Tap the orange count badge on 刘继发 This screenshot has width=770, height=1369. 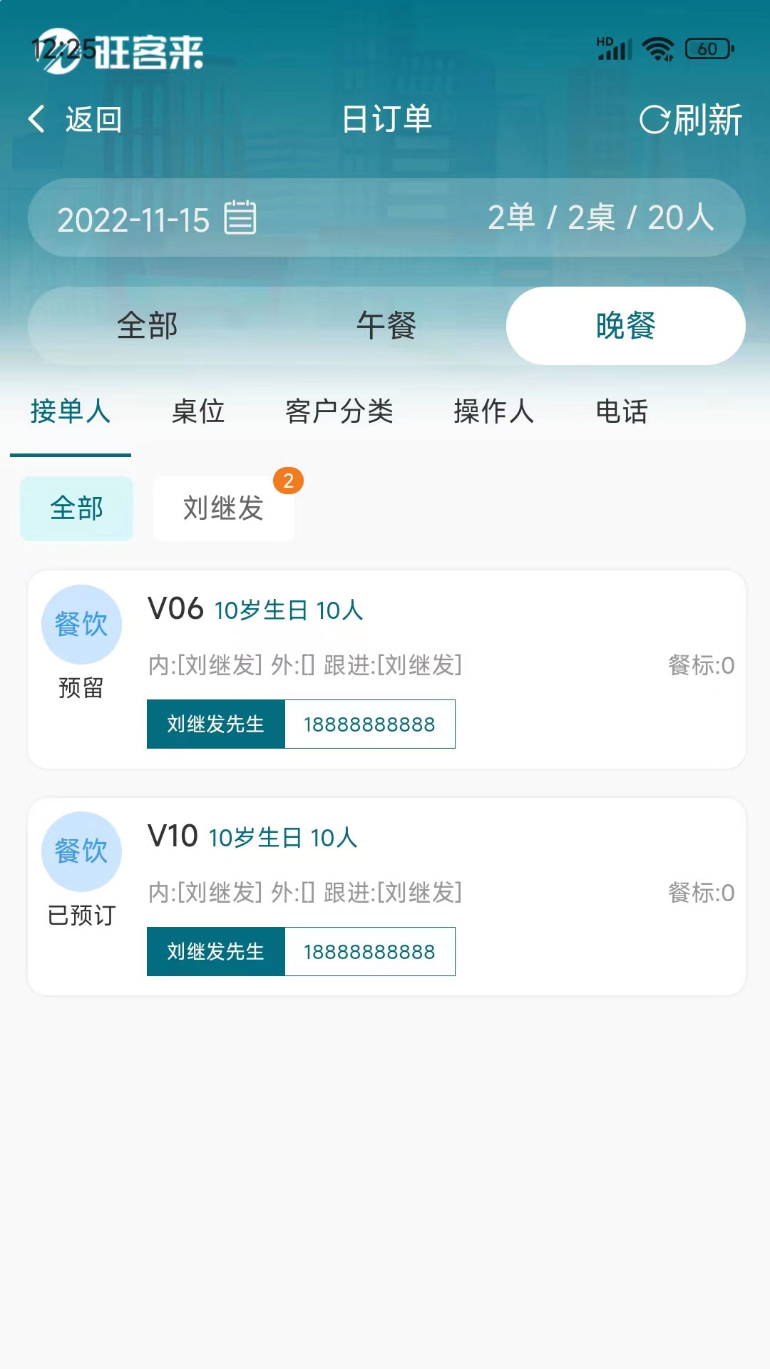pos(288,481)
